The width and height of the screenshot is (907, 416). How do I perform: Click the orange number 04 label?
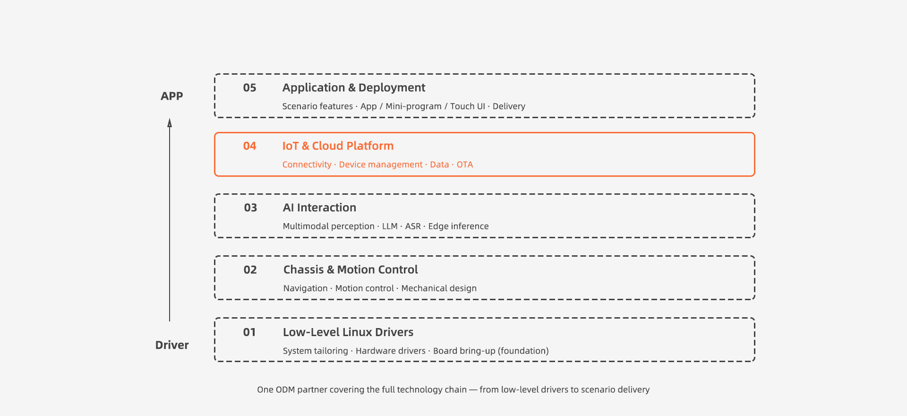pos(249,146)
